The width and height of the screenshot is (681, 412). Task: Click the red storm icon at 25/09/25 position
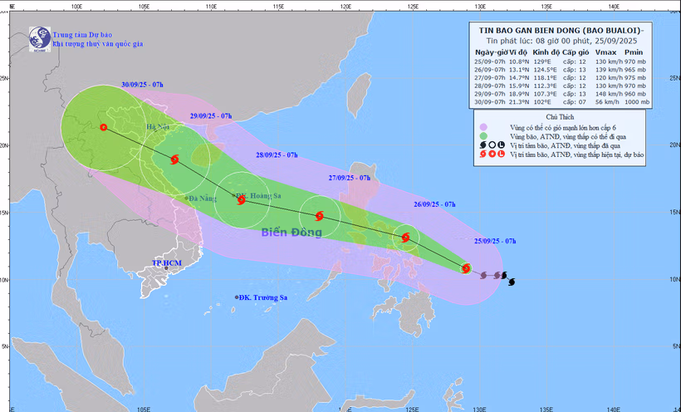(466, 268)
